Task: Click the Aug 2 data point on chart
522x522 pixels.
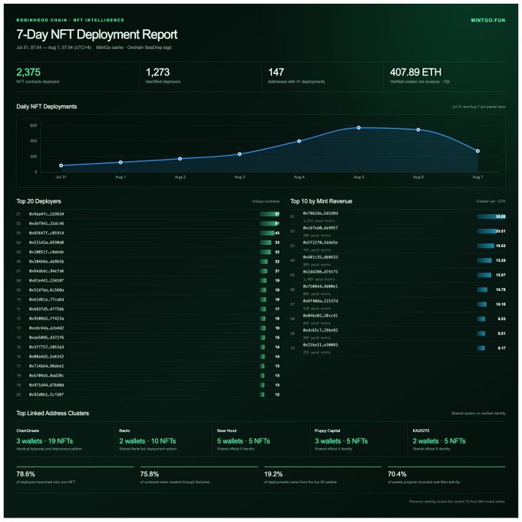Action: click(x=180, y=159)
